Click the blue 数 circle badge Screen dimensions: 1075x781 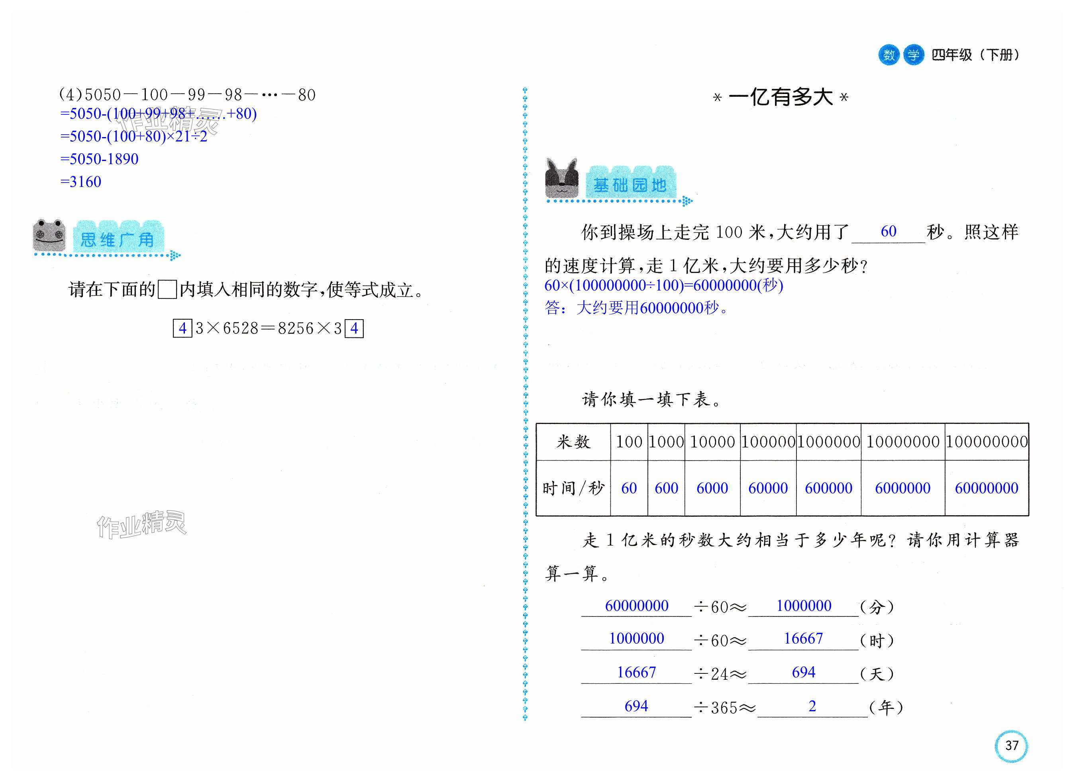889,55
